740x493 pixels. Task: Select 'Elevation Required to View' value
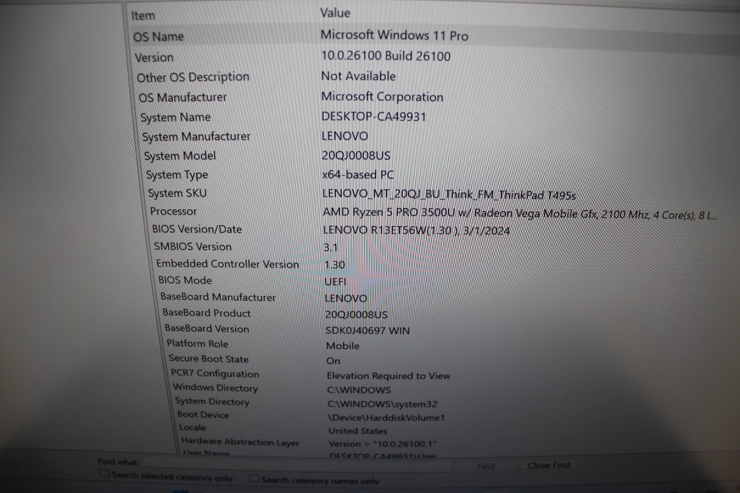(x=388, y=376)
